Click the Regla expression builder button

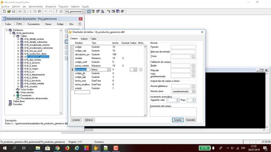[x=194, y=66]
